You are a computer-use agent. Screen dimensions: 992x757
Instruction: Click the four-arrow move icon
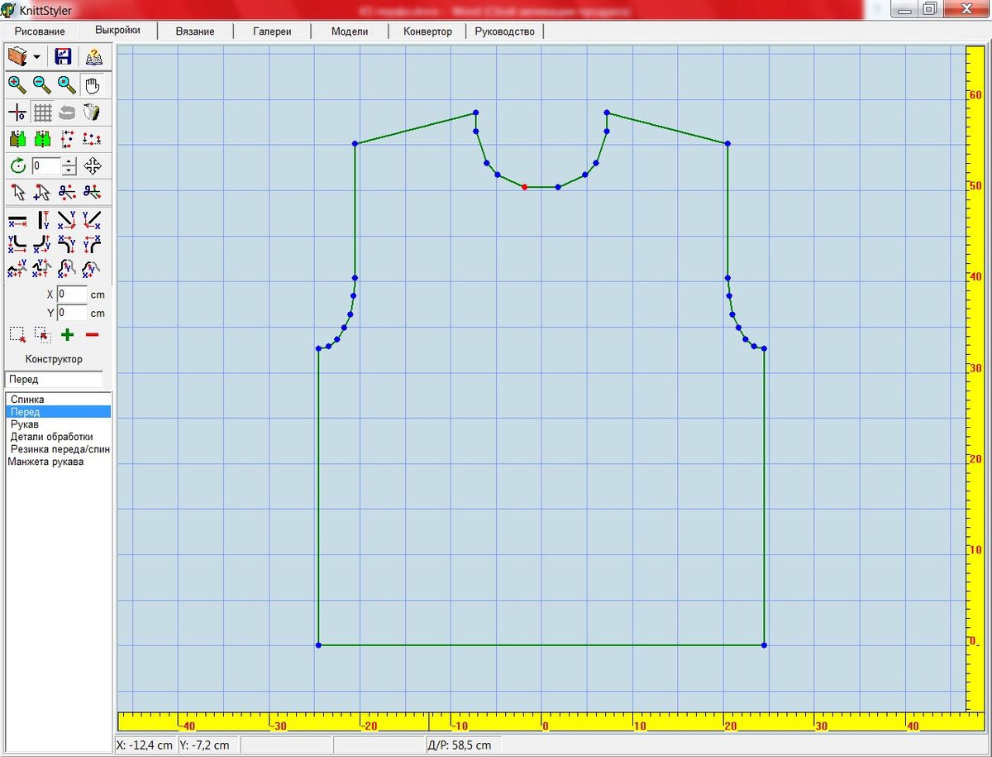92,165
